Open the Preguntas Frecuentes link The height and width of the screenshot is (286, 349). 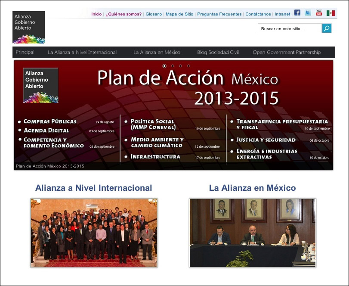point(219,14)
